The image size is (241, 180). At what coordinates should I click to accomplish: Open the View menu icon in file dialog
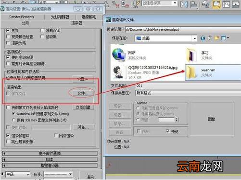coord(225,38)
